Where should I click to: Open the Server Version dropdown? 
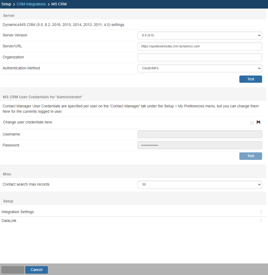tap(200, 35)
